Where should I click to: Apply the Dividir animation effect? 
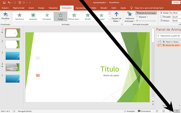pyautogui.click(x=88, y=16)
